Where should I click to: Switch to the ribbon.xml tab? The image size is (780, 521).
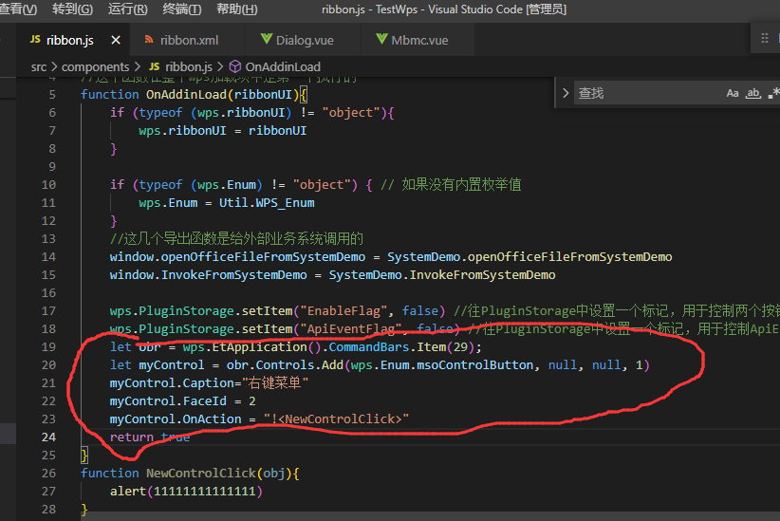tap(189, 41)
